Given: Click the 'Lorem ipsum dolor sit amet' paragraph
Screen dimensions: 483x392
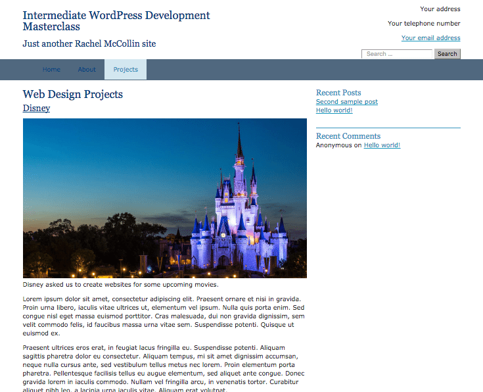Looking at the screenshot, I should point(163,316).
